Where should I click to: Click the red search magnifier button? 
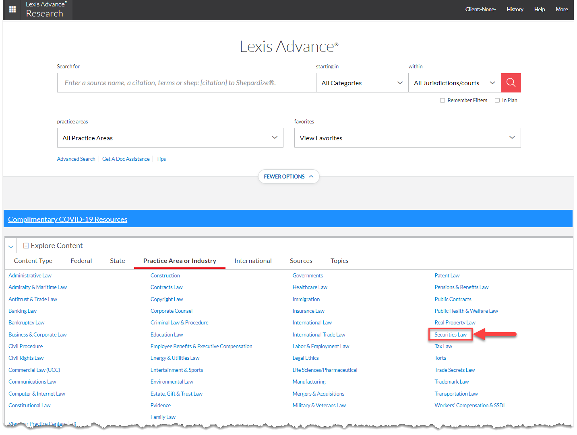511,83
